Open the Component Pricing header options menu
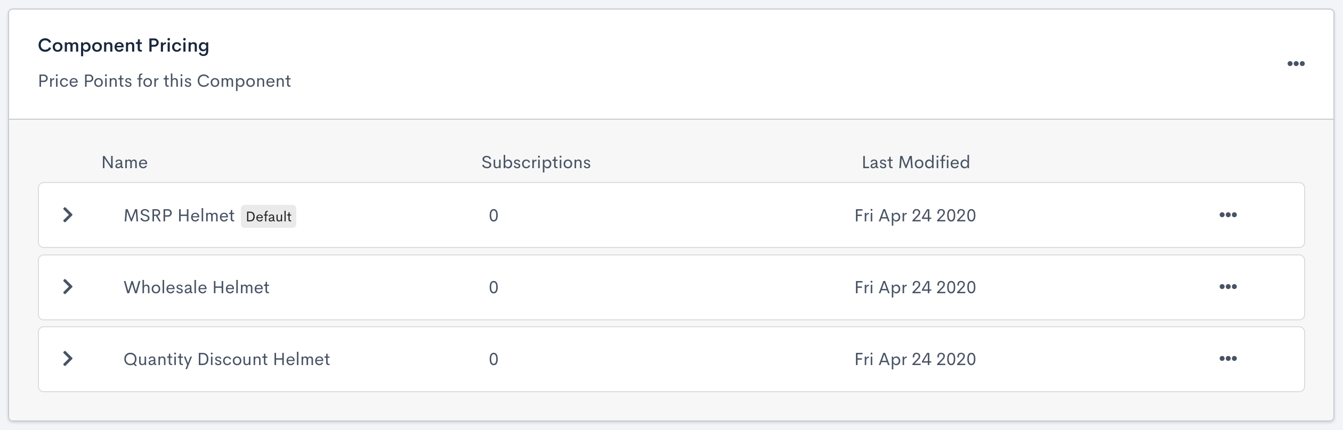 click(x=1296, y=64)
